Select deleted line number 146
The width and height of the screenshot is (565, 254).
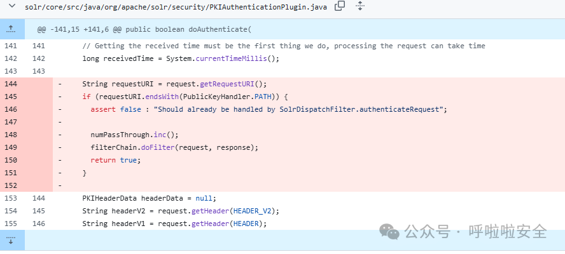point(11,109)
